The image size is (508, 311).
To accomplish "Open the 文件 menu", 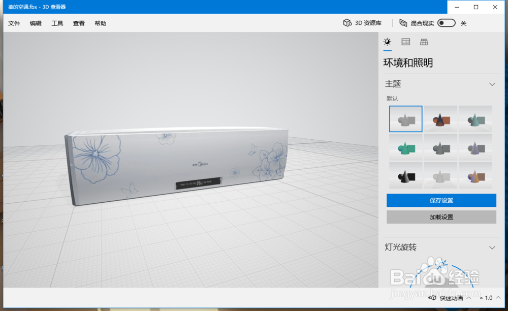I will pos(14,23).
